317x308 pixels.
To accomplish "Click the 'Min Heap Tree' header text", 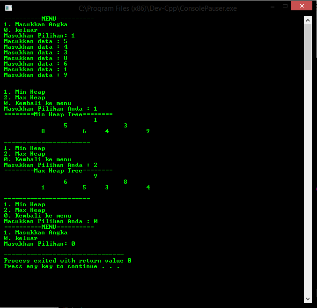I will (x=58, y=114).
